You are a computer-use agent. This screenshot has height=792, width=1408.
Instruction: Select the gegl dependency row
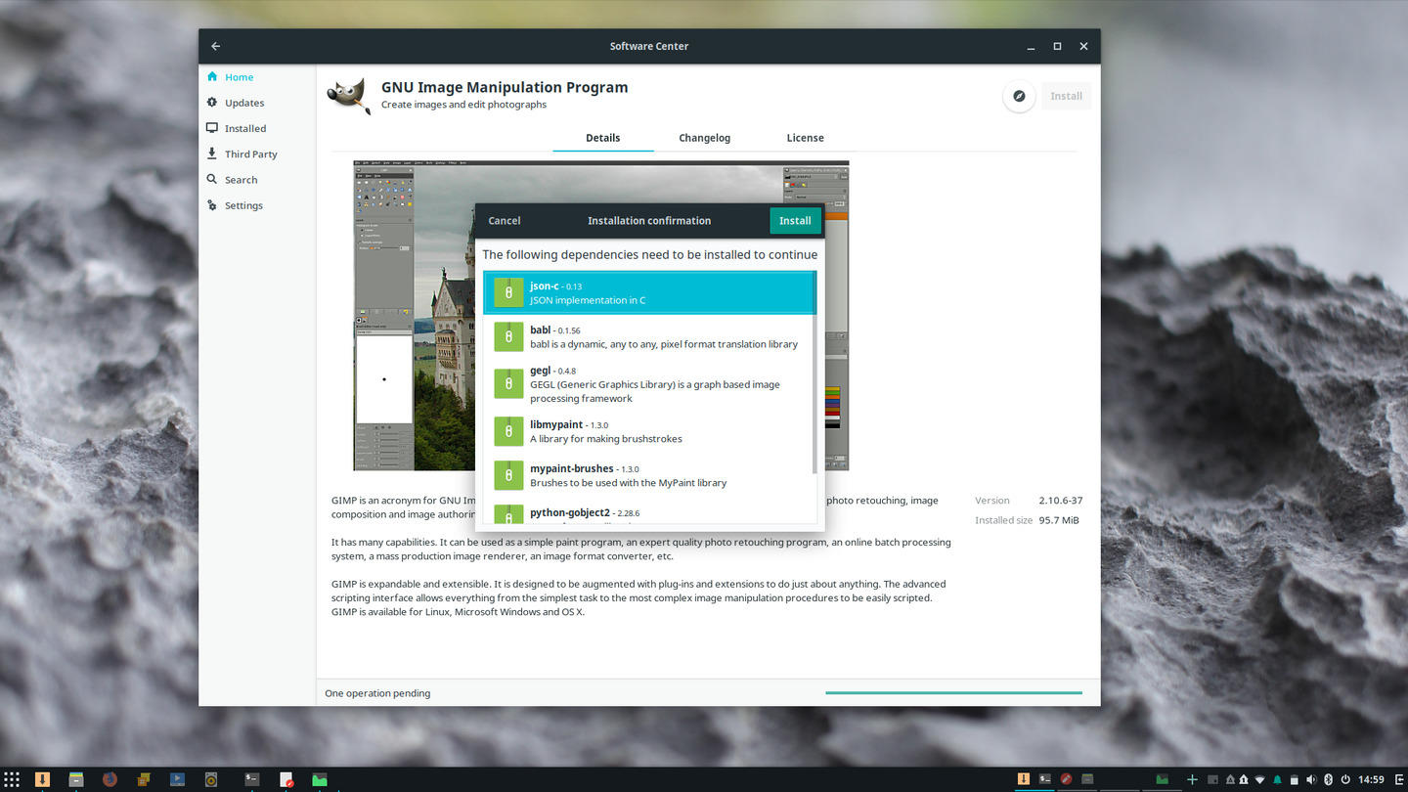click(x=649, y=383)
